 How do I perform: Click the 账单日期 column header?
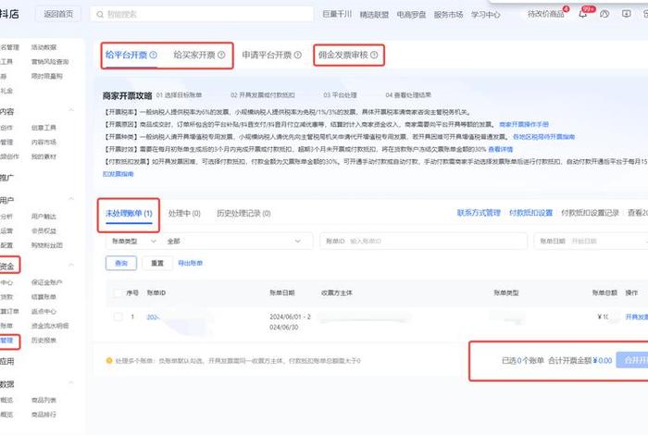pyautogui.click(x=282, y=292)
